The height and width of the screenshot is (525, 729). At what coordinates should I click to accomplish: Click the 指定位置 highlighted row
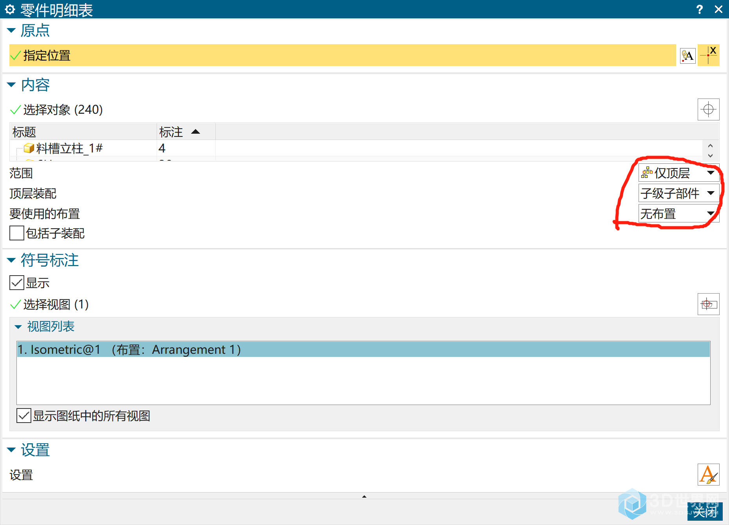click(343, 55)
